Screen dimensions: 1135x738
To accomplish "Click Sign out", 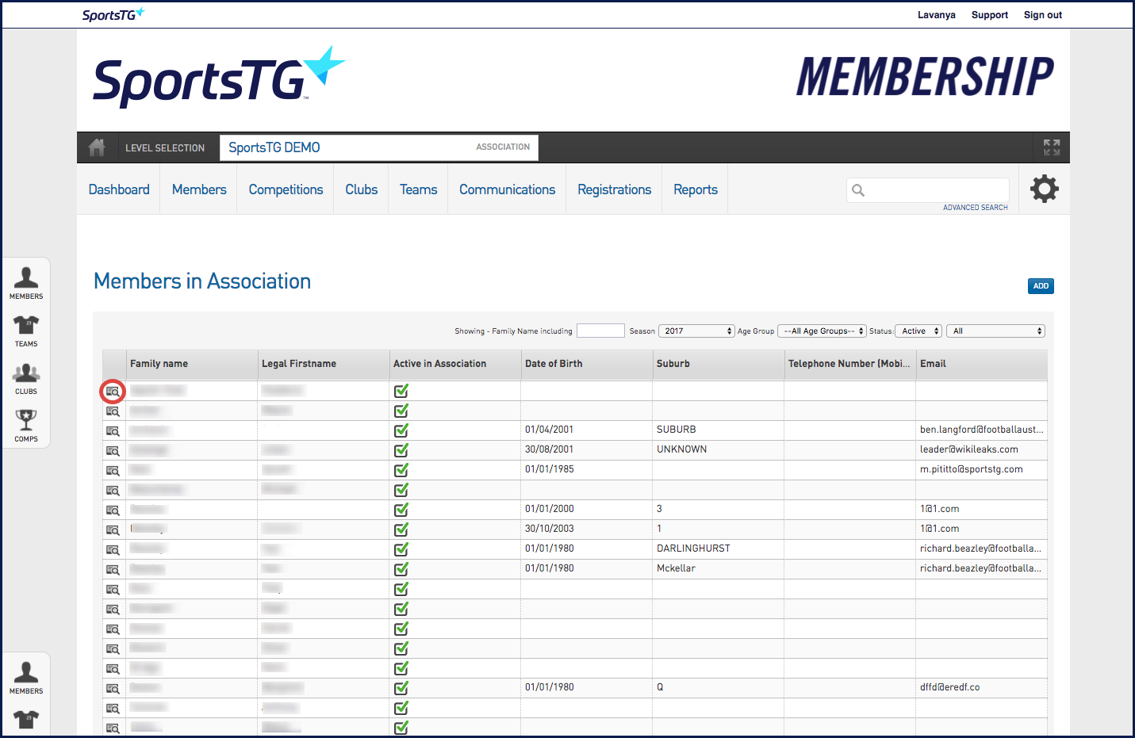I will 1042,15.
